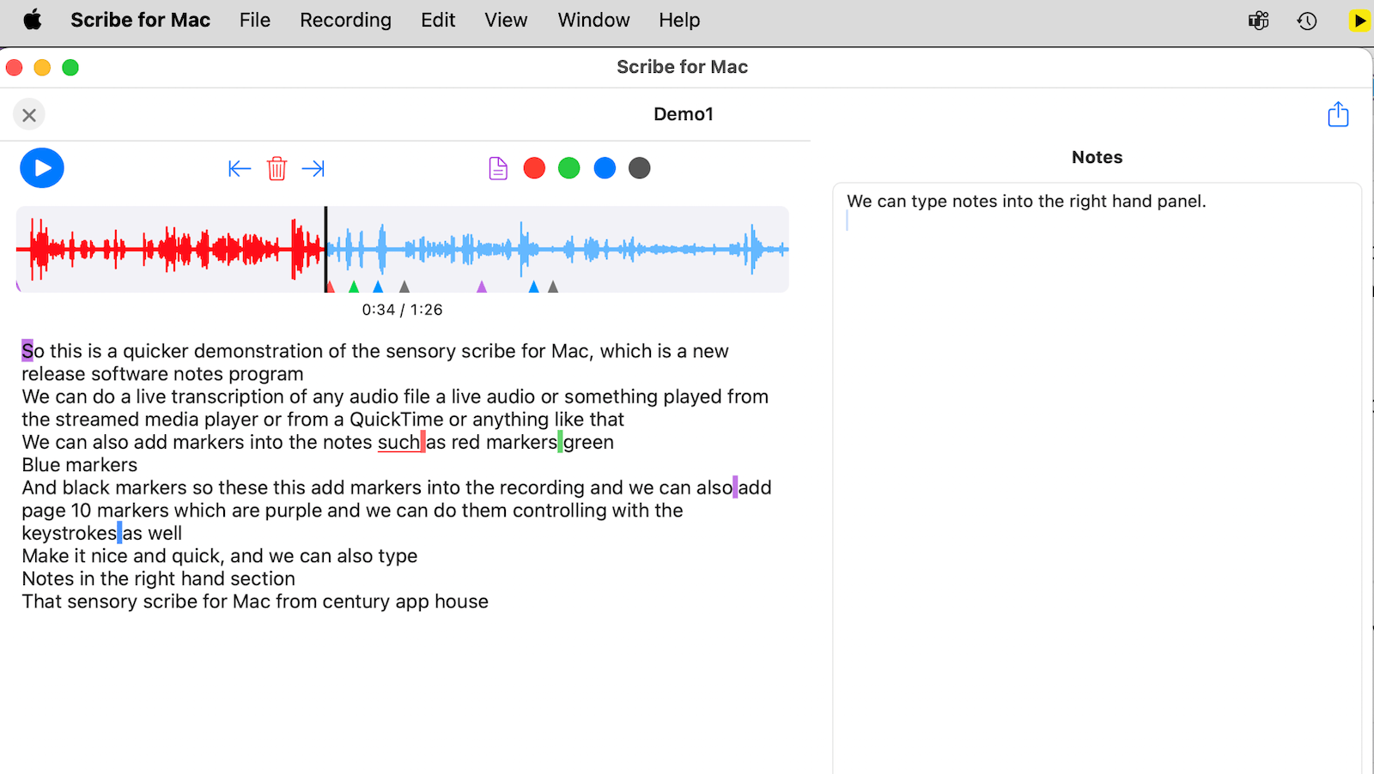Insert a purple page marker

point(497,167)
